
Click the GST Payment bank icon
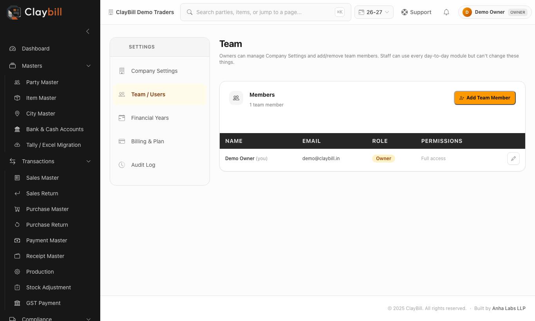pos(17,303)
